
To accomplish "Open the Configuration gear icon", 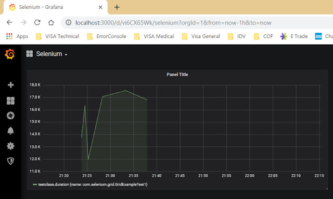I will click(10, 146).
